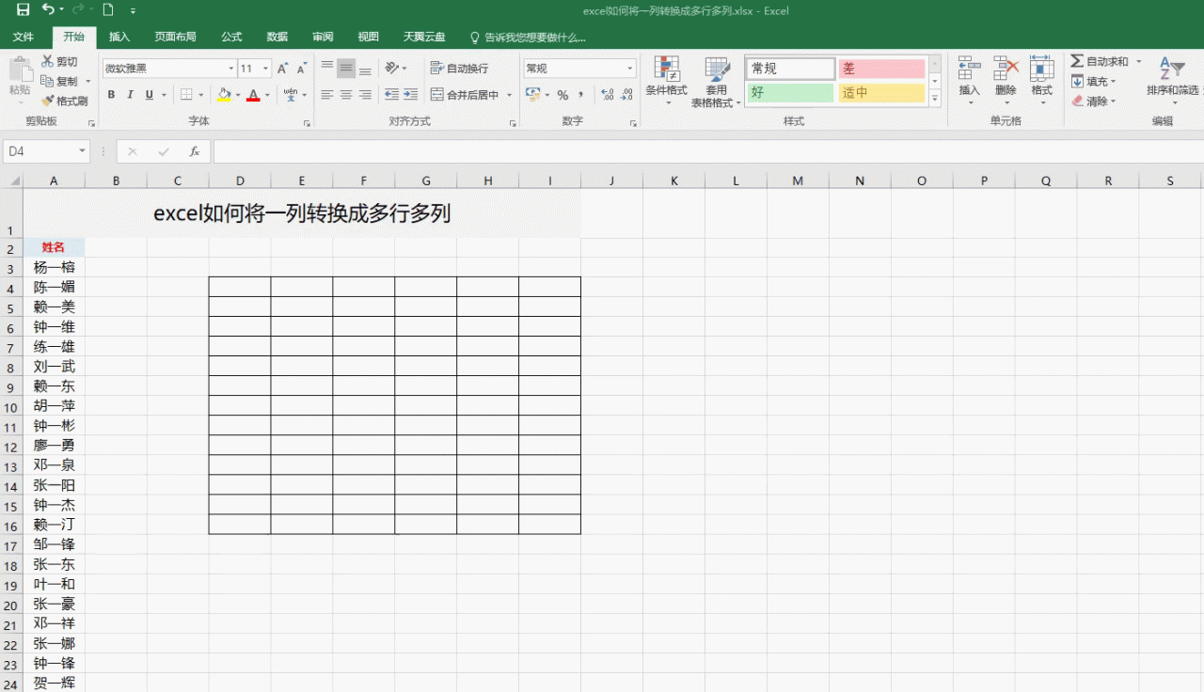The height and width of the screenshot is (692, 1204).
Task: Click the align text right icon
Action: pos(364,95)
